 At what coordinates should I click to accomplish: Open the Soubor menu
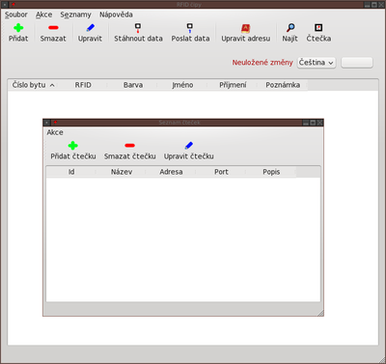pos(16,14)
